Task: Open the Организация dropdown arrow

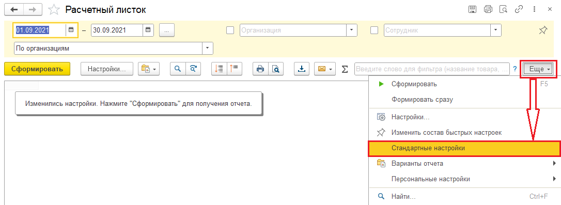Action: click(x=352, y=30)
